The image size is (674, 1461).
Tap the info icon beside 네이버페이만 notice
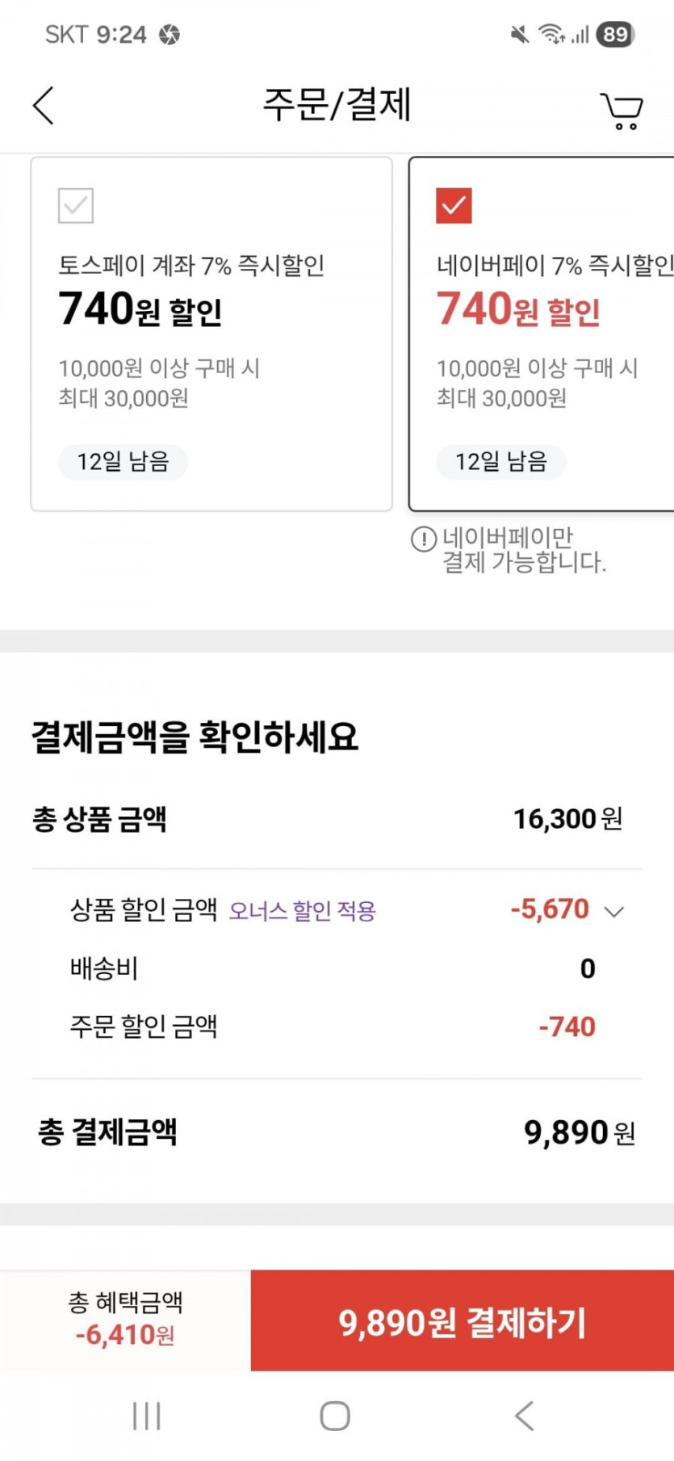coord(424,539)
